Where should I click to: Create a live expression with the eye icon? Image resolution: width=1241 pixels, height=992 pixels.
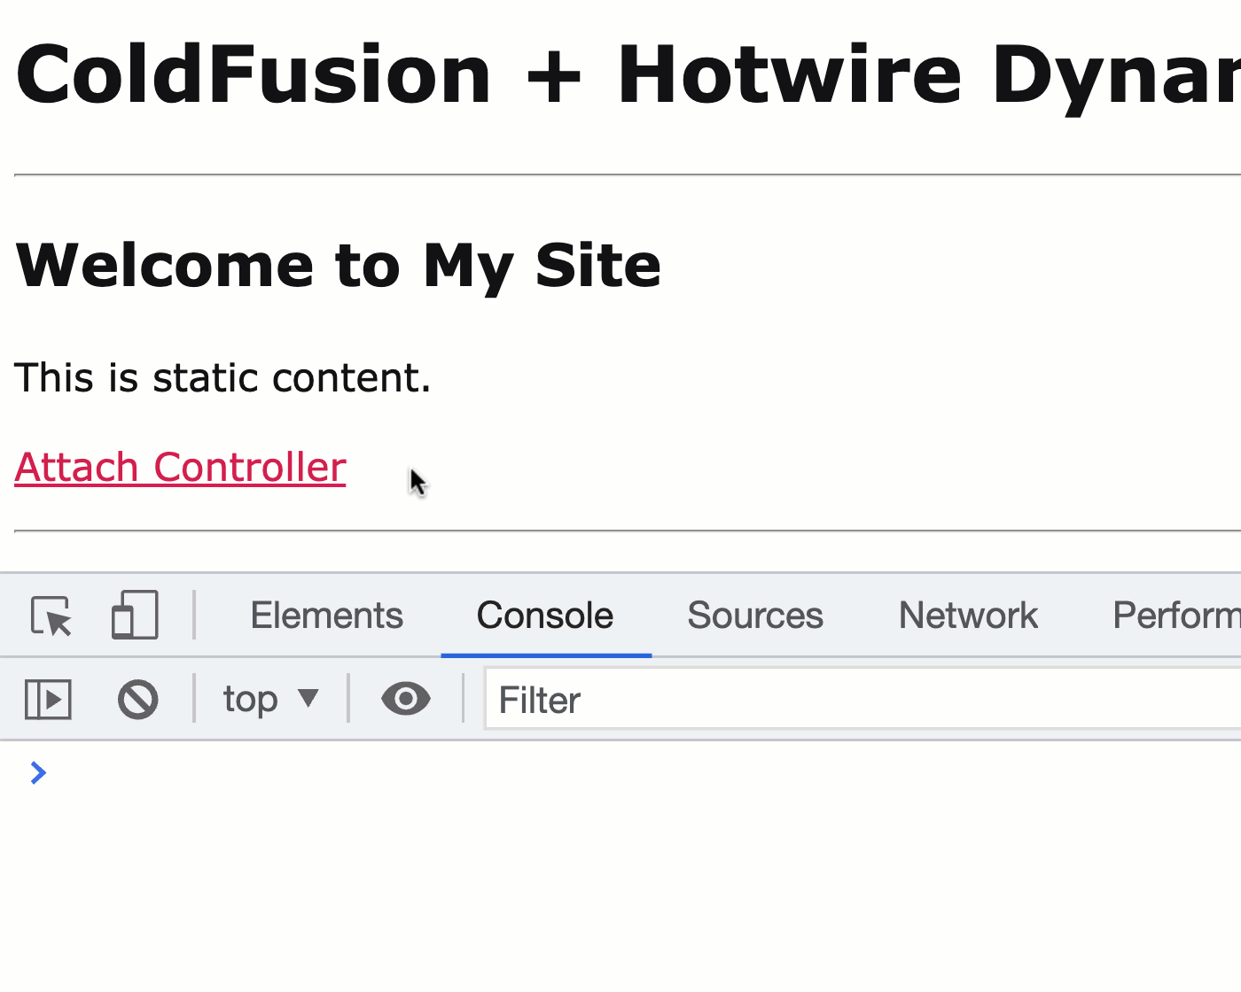(x=406, y=699)
